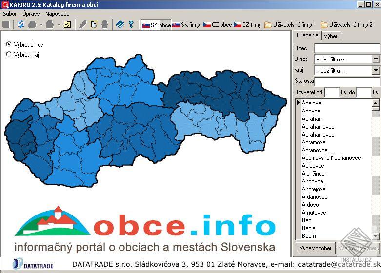381x273 pixels.
Task: Expand the Kraj filter dropdown
Action: (376, 70)
